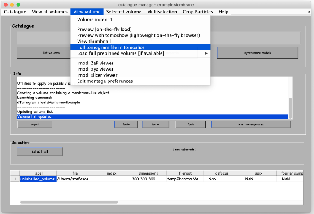The image size is (314, 214).
Task: Click the apix column header
Action: (x=258, y=173)
